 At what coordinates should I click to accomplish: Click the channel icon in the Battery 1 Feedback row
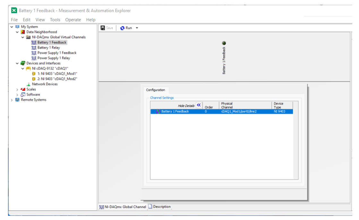158,111
